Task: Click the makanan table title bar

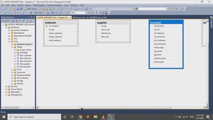Action: click(61, 22)
